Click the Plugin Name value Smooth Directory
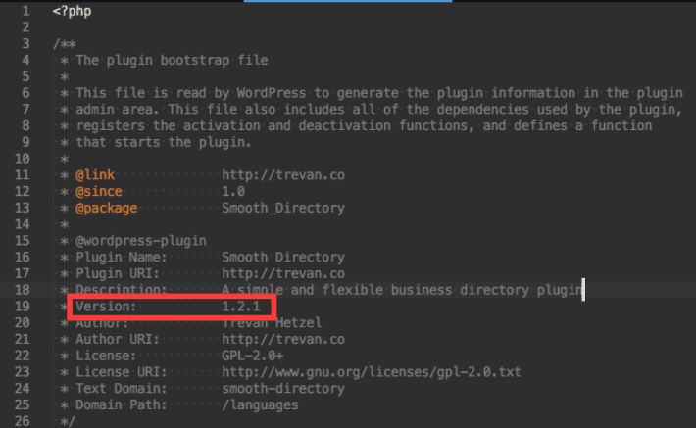The height and width of the screenshot is (428, 696). pos(283,258)
